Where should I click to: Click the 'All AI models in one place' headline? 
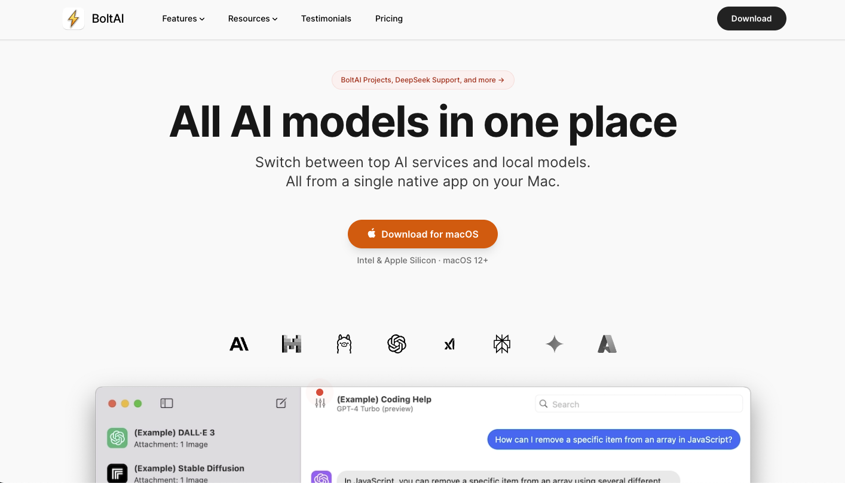[x=422, y=122]
